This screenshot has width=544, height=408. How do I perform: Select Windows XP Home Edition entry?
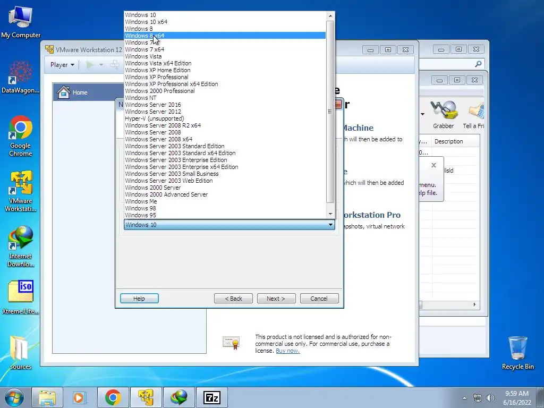[x=225, y=70]
